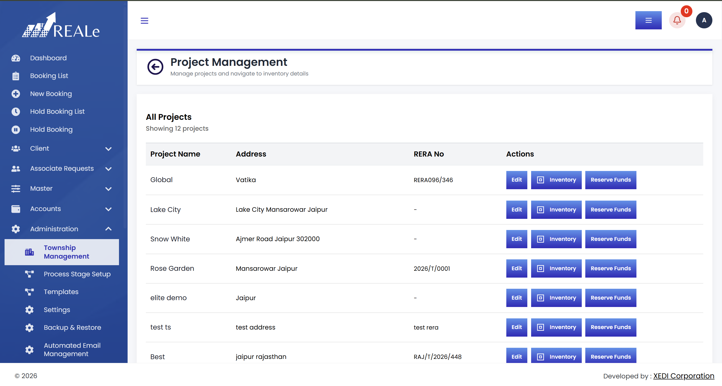Click the Lake City Mansarowar Jaipur address
This screenshot has height=386, width=722.
pyautogui.click(x=282, y=210)
